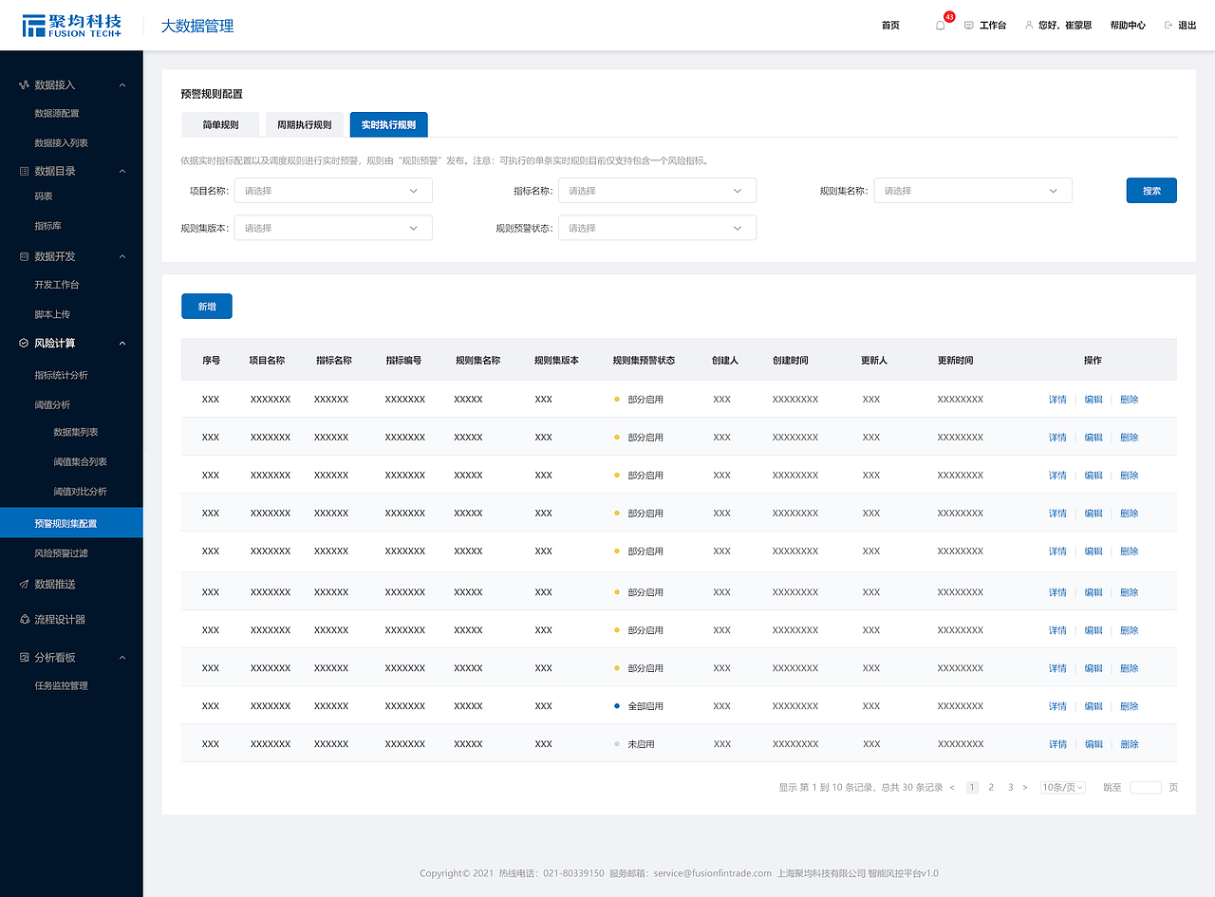Open 开发工作台 in the sidebar
The image size is (1215, 897).
57,285
